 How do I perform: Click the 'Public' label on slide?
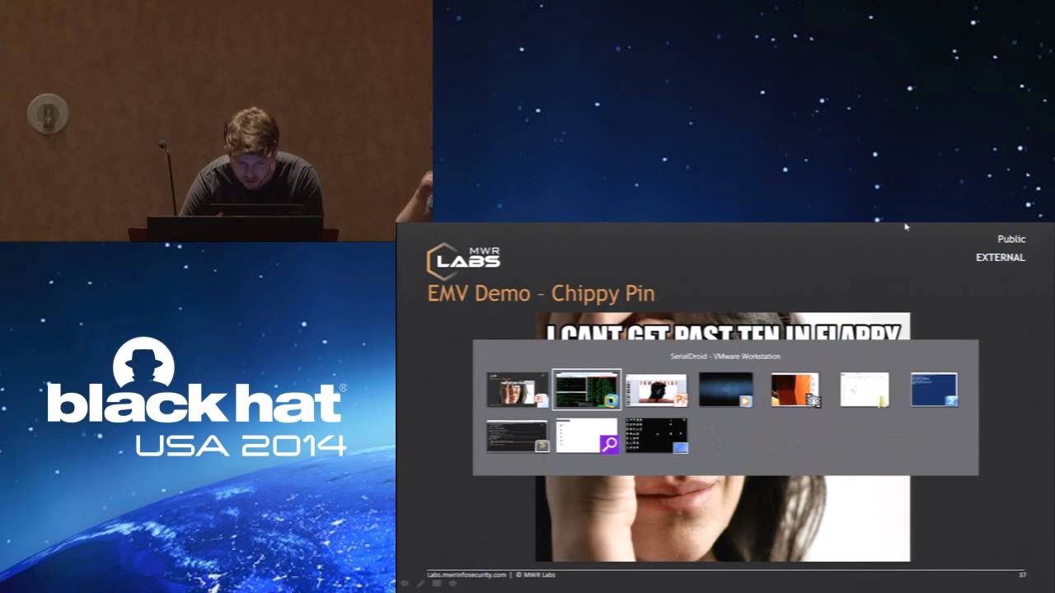point(1011,239)
